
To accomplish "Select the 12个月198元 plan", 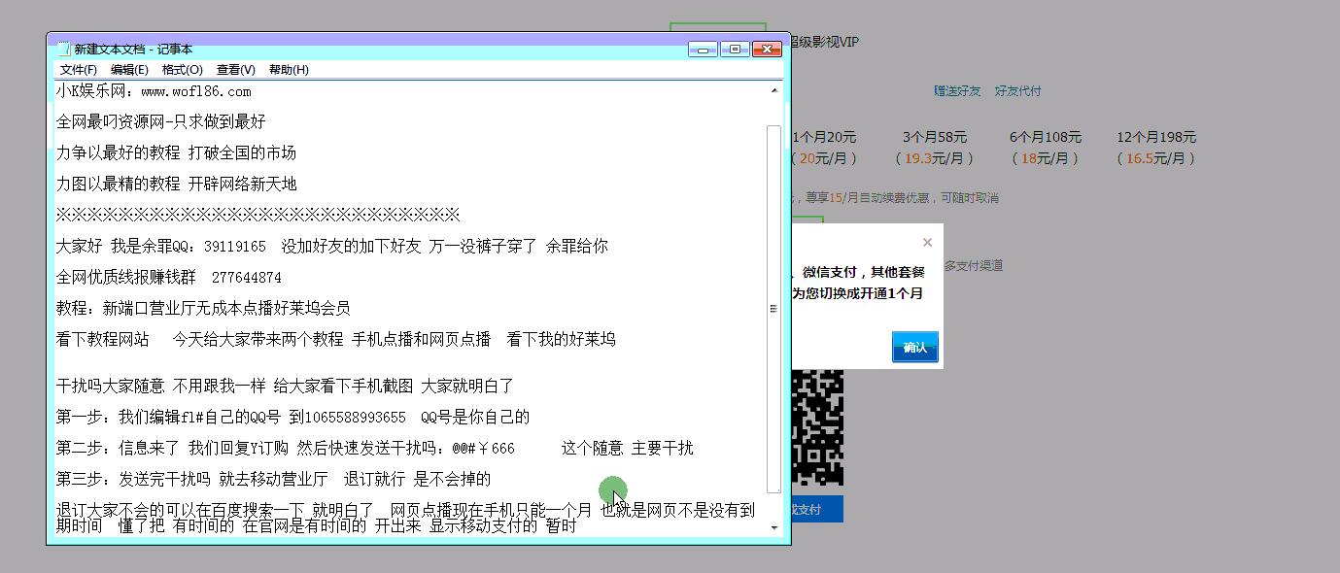I will pyautogui.click(x=1158, y=137).
